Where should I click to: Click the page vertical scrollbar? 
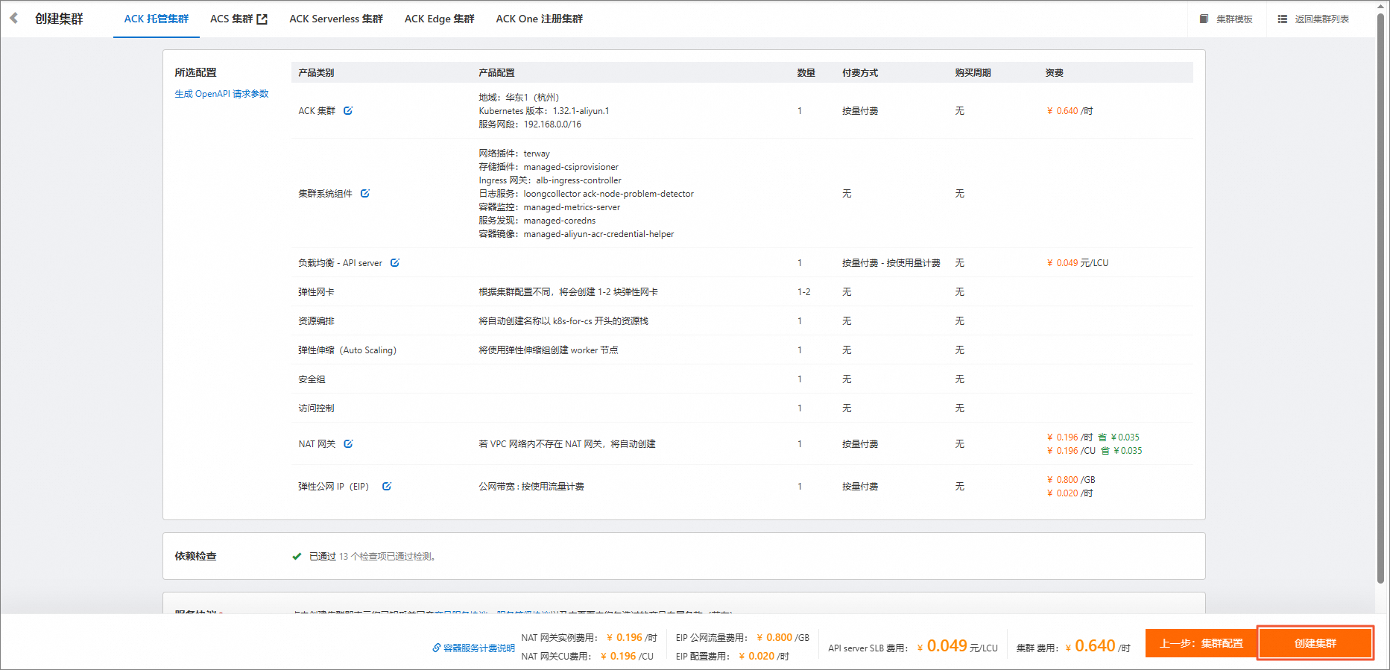click(x=1380, y=298)
